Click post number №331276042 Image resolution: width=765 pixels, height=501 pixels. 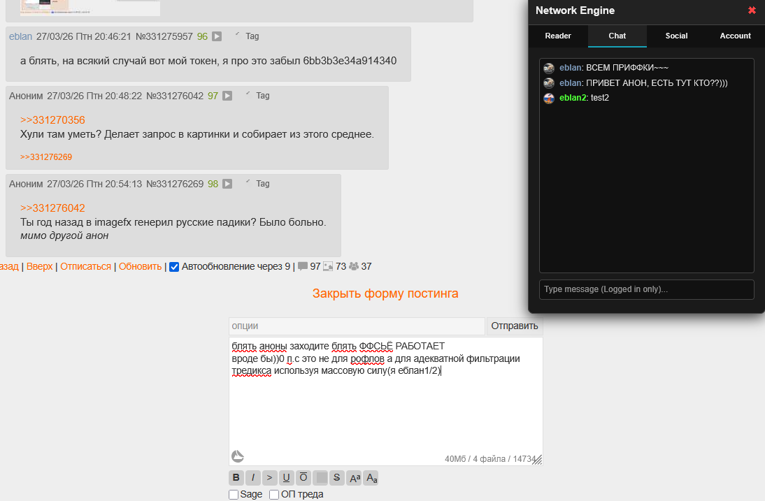click(175, 96)
